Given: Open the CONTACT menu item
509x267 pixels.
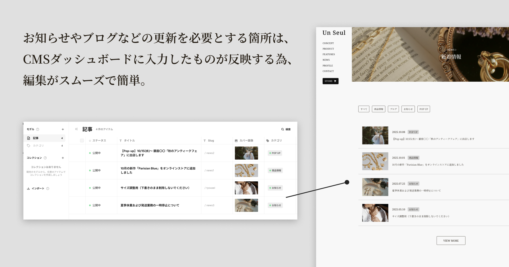Looking at the screenshot, I should (328, 71).
